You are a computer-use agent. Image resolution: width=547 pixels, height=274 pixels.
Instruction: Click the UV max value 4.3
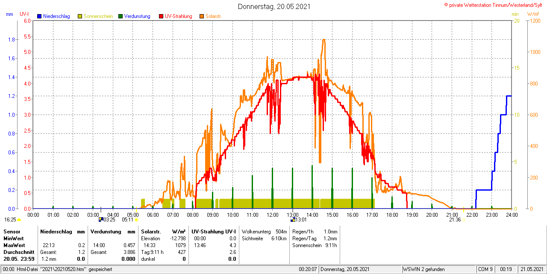[x=232, y=245]
